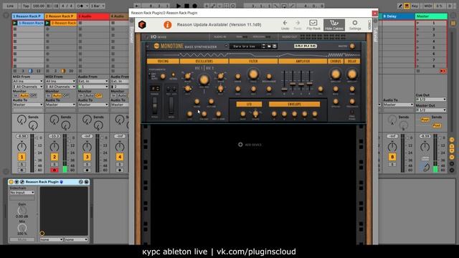459x258 pixels.
Task: Click the Record button in Live transport
Action: (x=194, y=6)
